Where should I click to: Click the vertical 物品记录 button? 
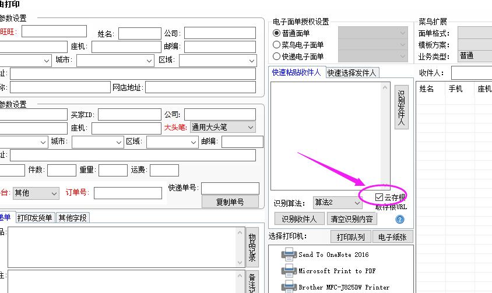tap(252, 248)
